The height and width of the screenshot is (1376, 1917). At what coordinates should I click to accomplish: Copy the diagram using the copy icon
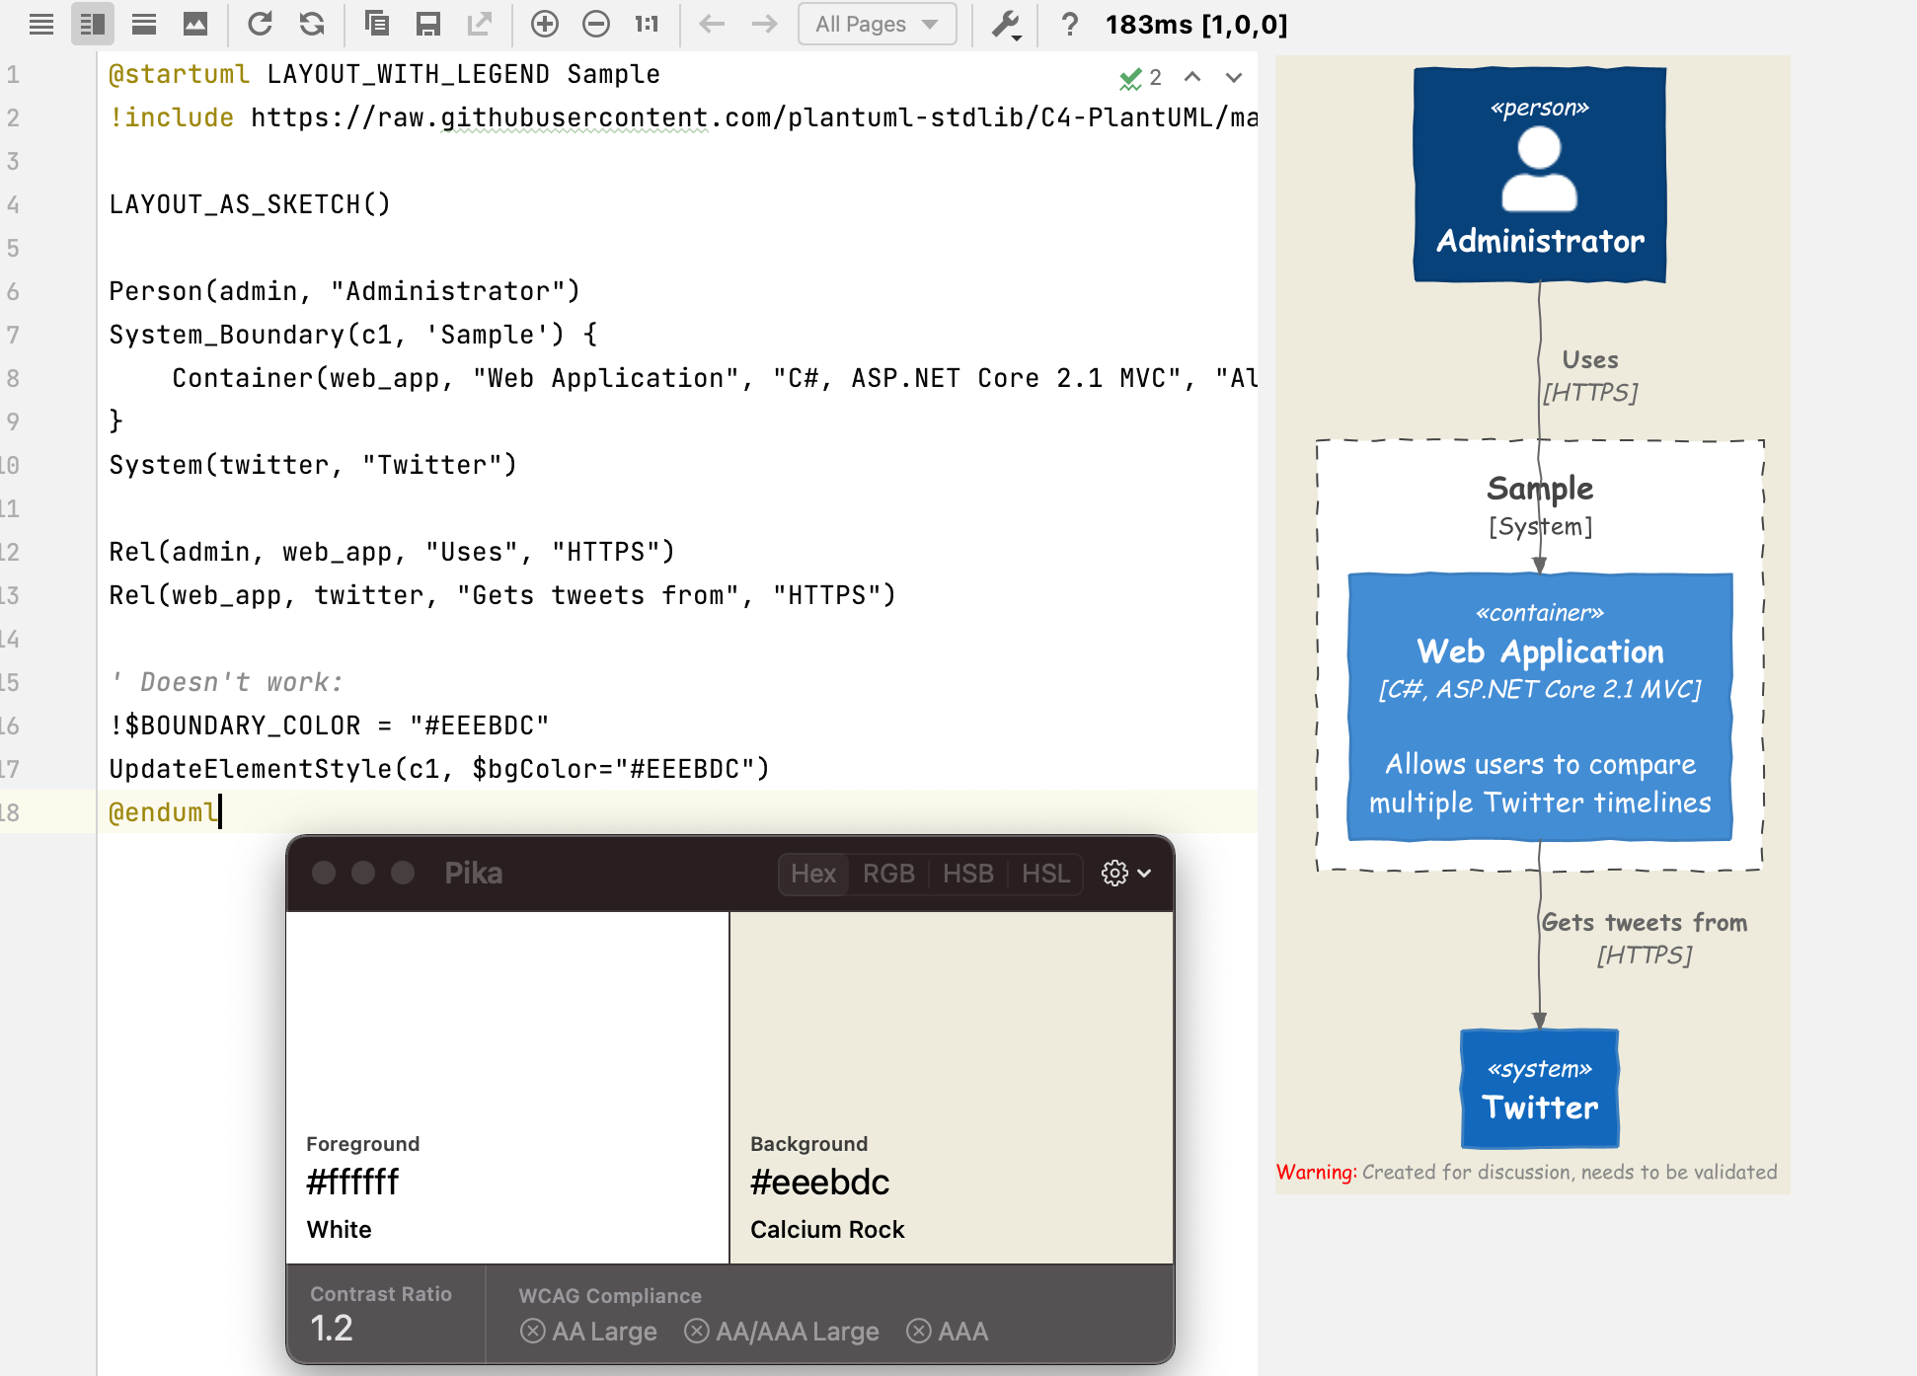tap(376, 24)
